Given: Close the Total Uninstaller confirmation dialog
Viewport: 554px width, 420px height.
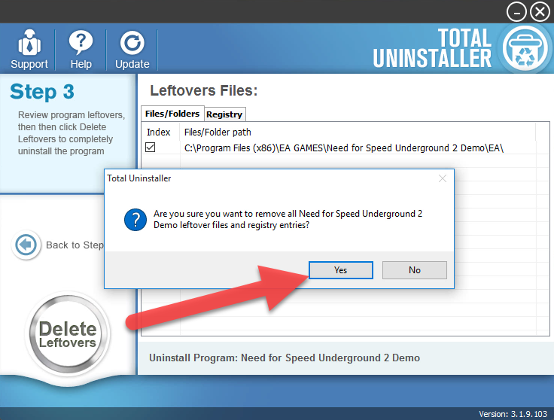Looking at the screenshot, I should pos(443,178).
